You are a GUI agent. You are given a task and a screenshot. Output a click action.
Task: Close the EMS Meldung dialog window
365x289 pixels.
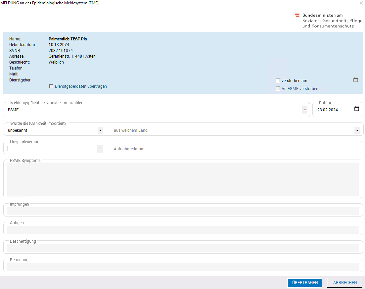(x=361, y=3)
